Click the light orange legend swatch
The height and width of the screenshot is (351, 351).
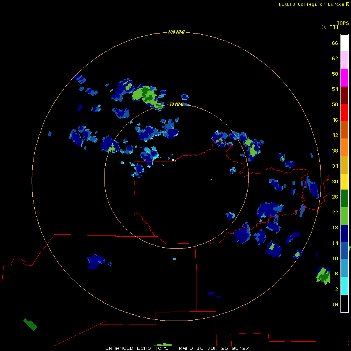pyautogui.click(x=344, y=147)
